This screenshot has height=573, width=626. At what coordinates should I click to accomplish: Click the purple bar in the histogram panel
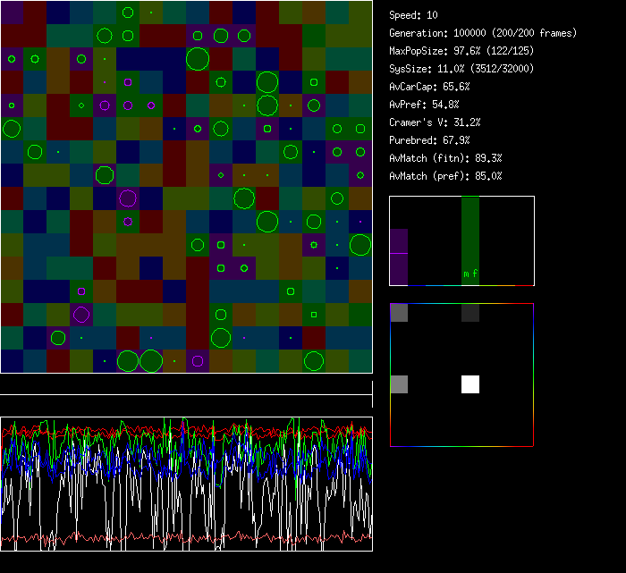point(399,257)
